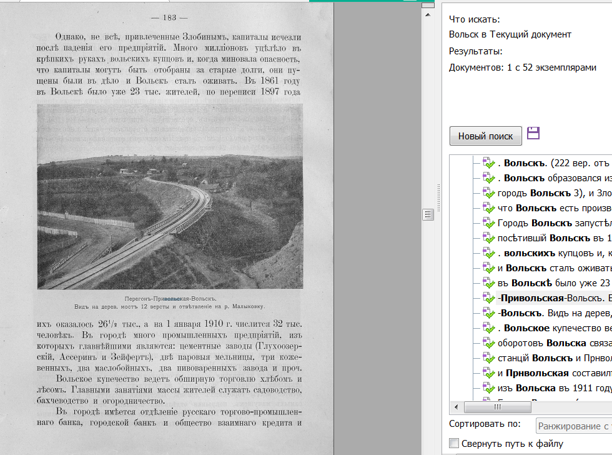Click the result icon beside 'и Вольскъ сталъ оживать'
Image resolution: width=612 pixels, height=455 pixels.
coord(488,268)
